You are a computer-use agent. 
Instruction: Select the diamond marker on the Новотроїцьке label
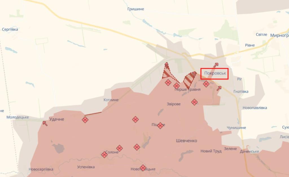coord(143,168)
